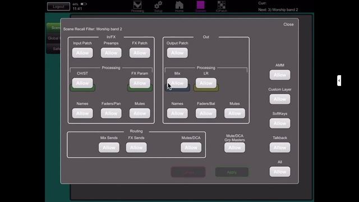Toggle In/FX Names Allow filter
359x202 pixels.
click(82, 113)
